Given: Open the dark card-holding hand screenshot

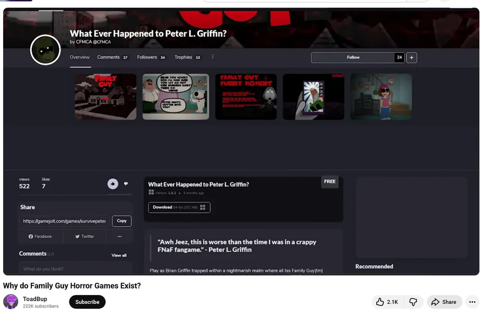Looking at the screenshot, I should [313, 97].
